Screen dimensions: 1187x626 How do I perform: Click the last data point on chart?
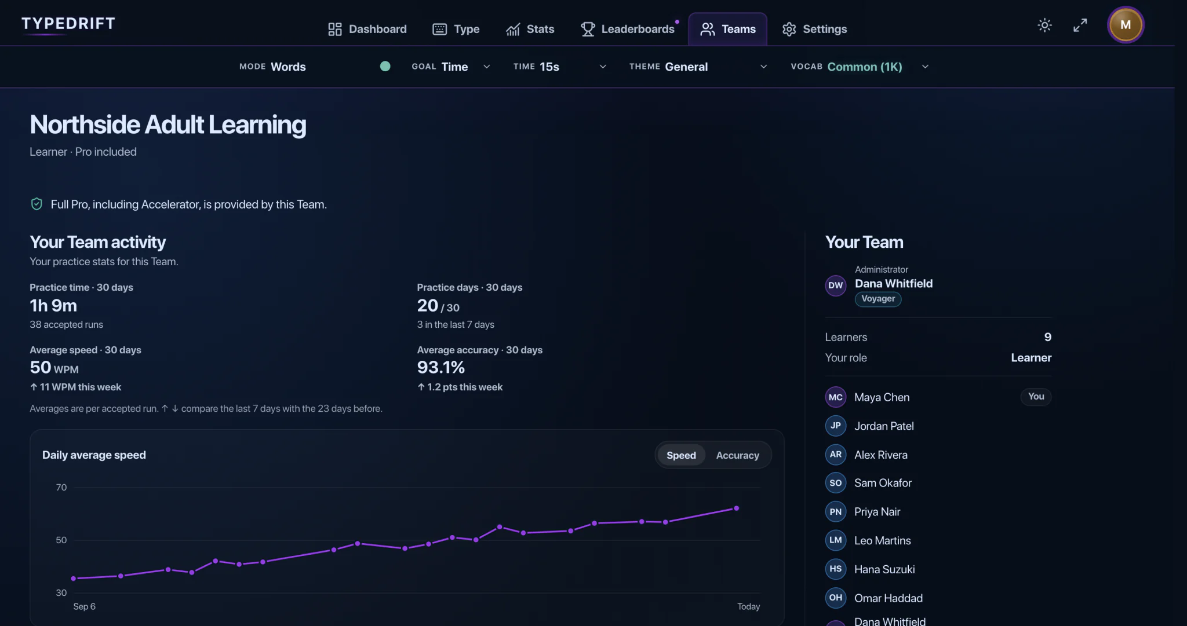pos(737,508)
